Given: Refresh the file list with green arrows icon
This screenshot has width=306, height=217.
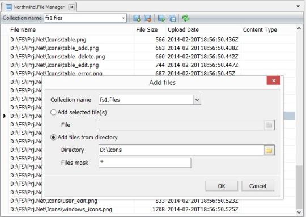Looking at the screenshot, I should [x=186, y=18].
